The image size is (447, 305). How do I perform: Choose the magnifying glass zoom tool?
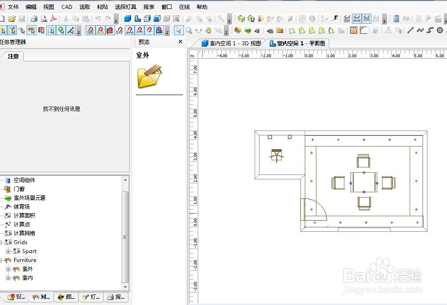click(x=189, y=30)
